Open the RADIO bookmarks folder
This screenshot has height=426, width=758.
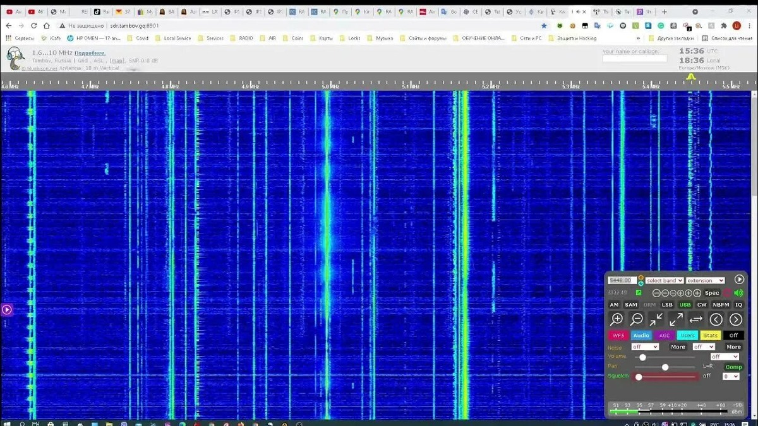[241, 38]
